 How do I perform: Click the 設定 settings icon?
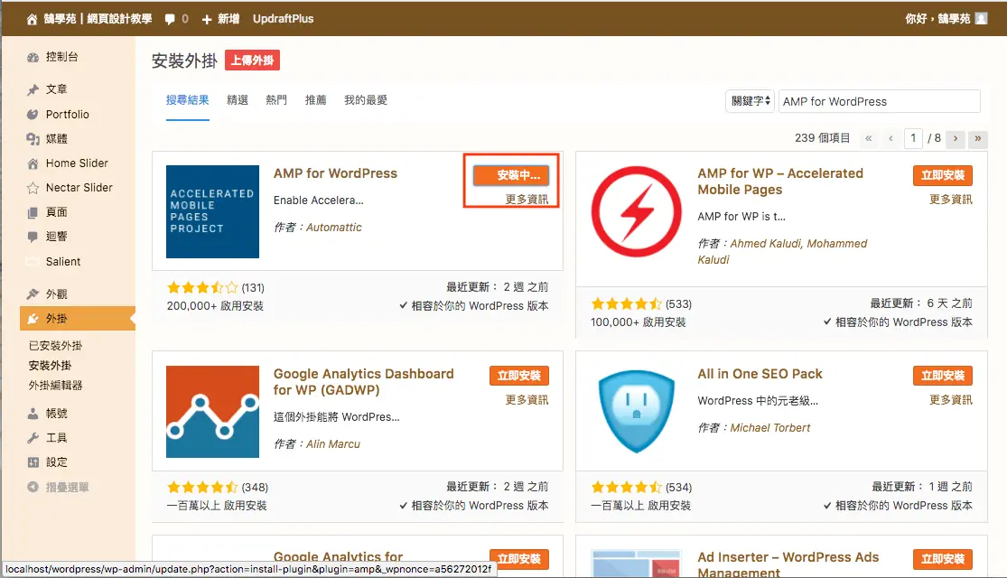pos(33,462)
